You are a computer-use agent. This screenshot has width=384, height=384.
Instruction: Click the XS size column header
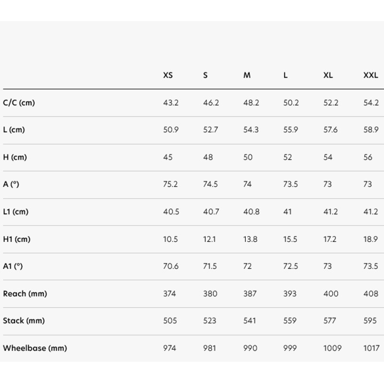[x=168, y=75]
